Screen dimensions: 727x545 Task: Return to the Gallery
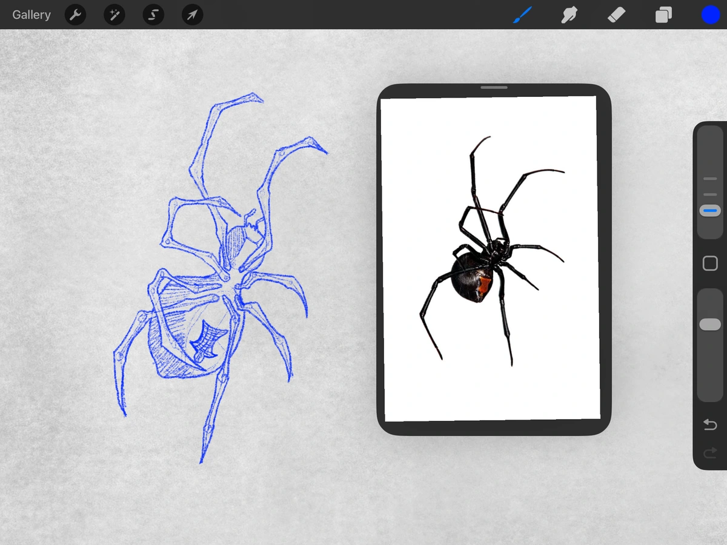click(32, 15)
